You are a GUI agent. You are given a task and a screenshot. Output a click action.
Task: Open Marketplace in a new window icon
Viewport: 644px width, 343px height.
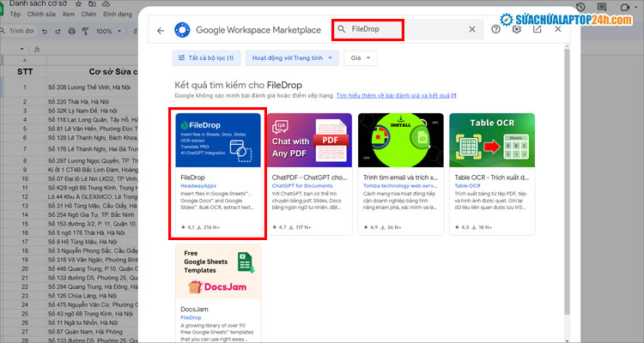point(538,29)
